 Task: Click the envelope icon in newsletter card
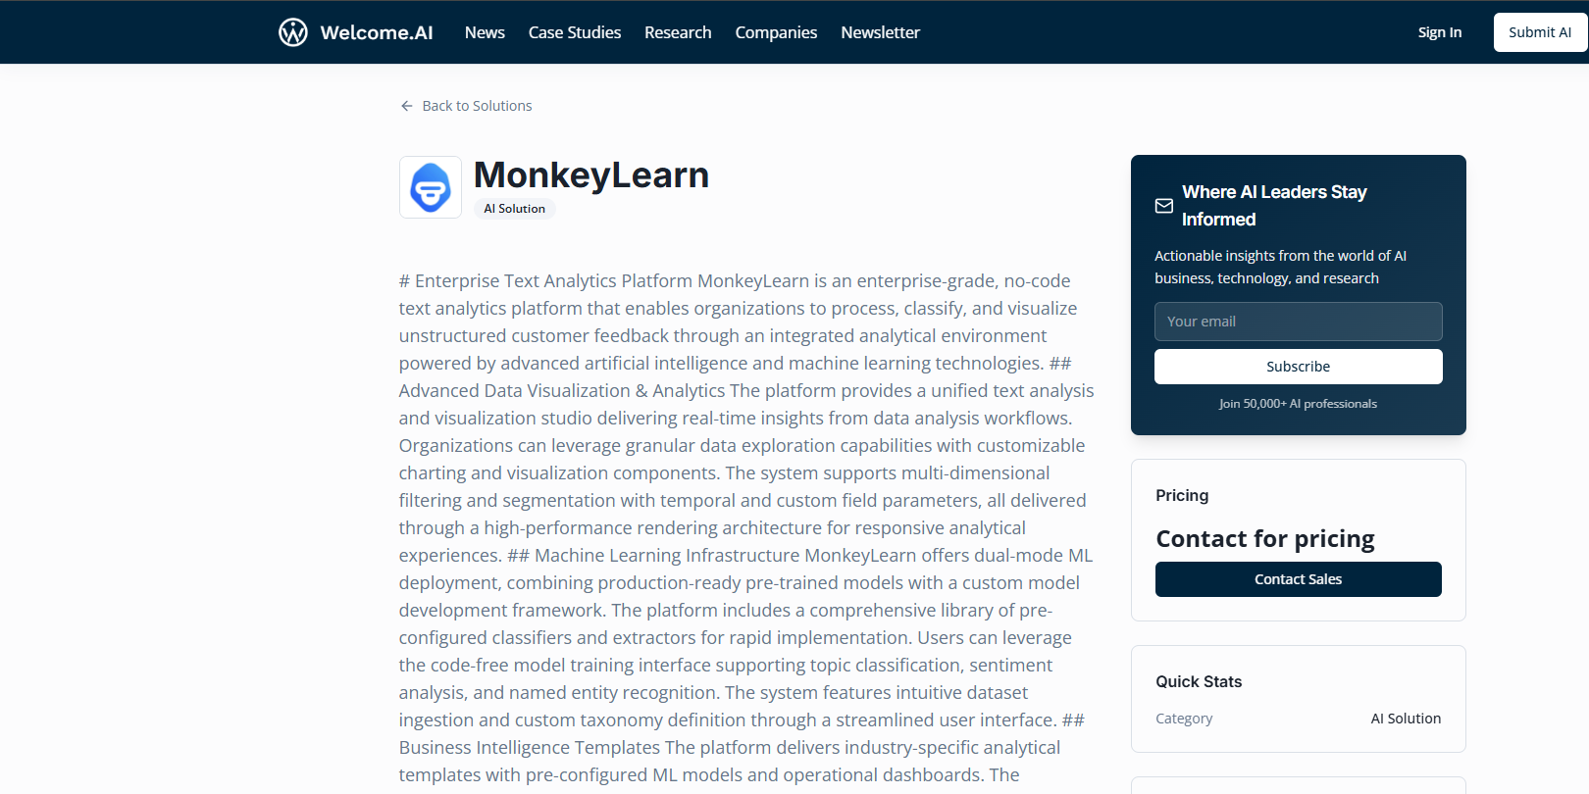pos(1164,206)
